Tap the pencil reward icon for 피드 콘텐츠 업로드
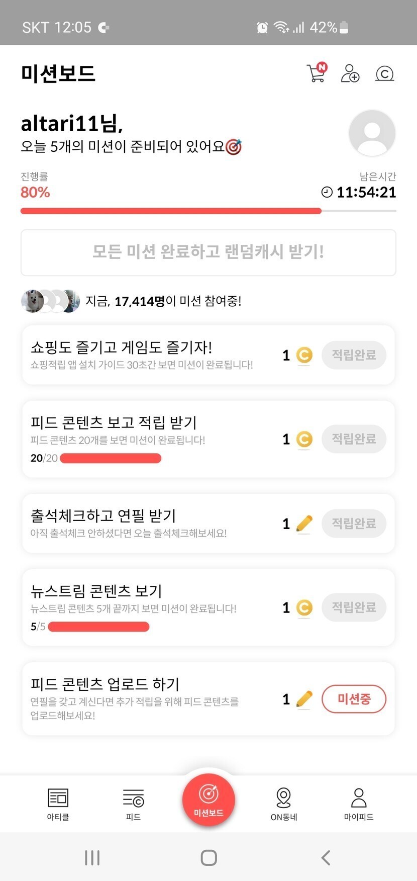This screenshot has width=417, height=881. [x=304, y=699]
